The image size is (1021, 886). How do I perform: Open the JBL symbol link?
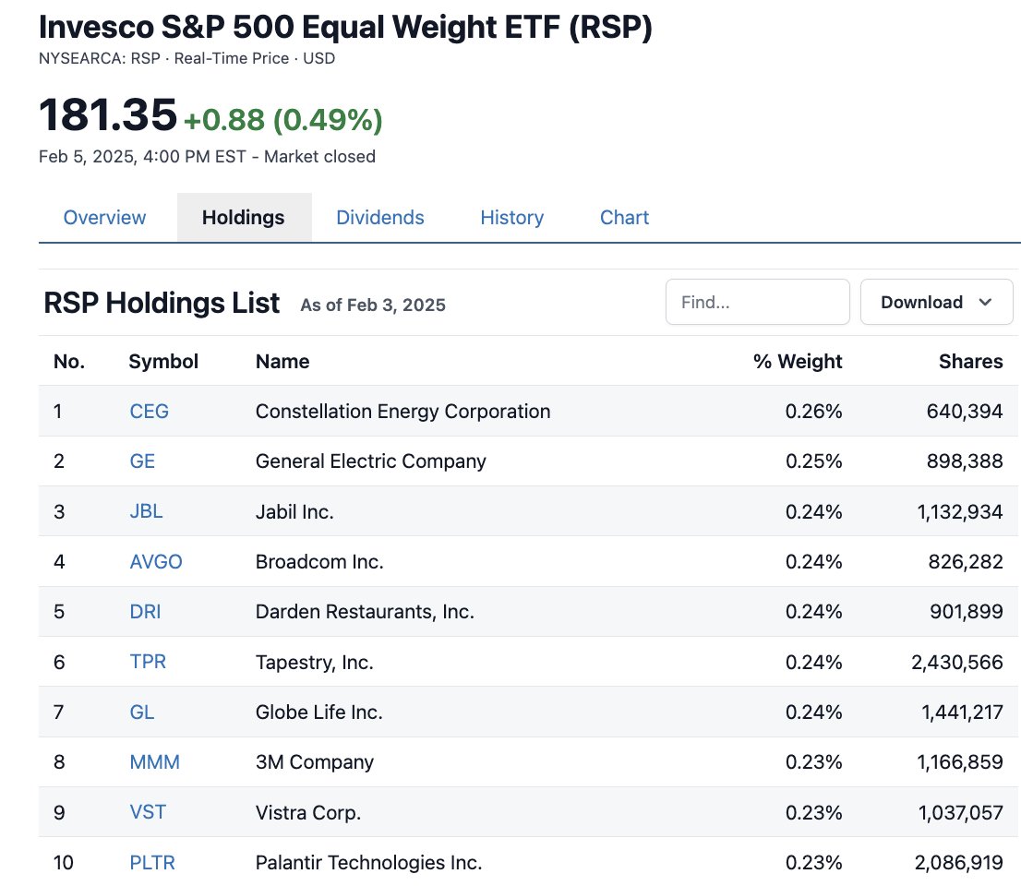click(x=146, y=511)
